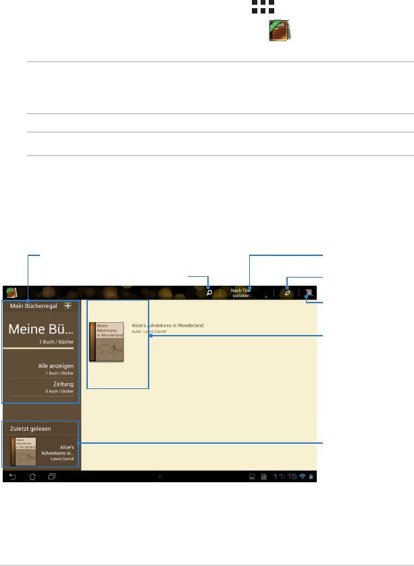Open the overflow menu icon
Viewport: 414px width, 566px height.
tap(309, 292)
